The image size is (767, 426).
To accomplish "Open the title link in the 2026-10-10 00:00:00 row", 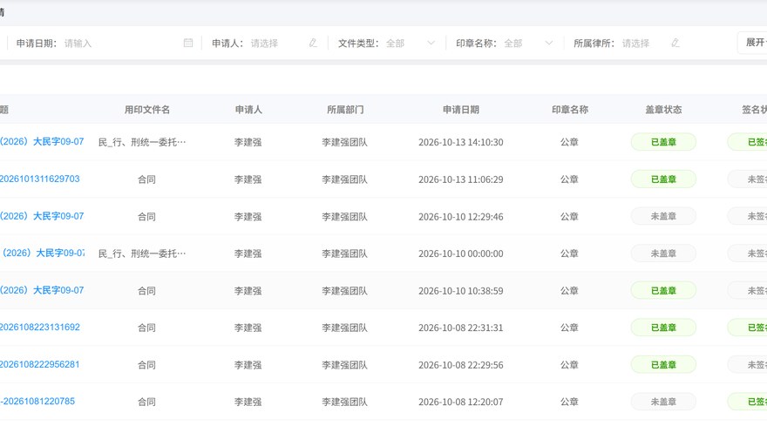I will [43, 253].
